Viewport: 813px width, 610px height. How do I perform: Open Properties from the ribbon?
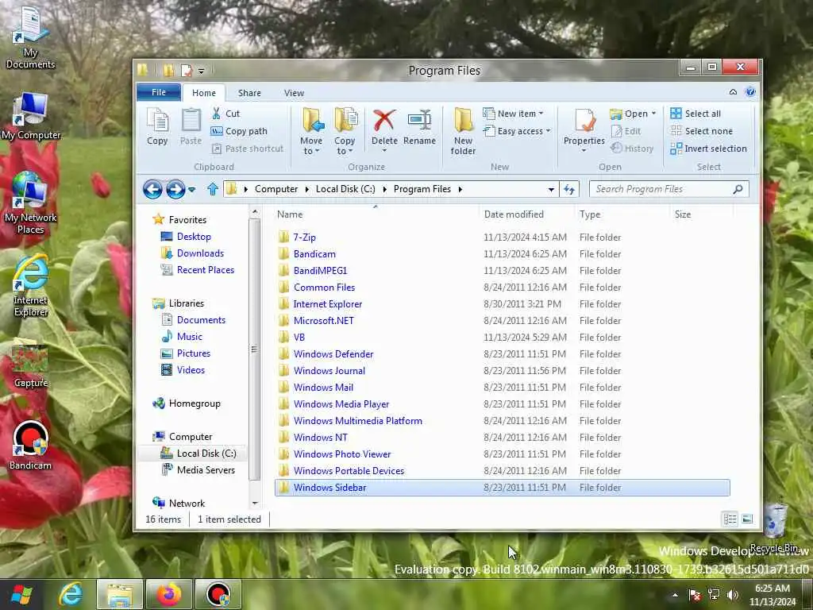tap(584, 130)
